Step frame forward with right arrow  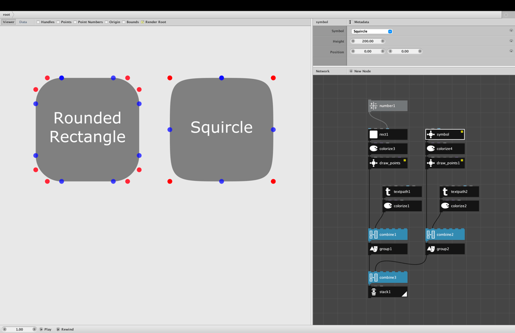pos(34,329)
